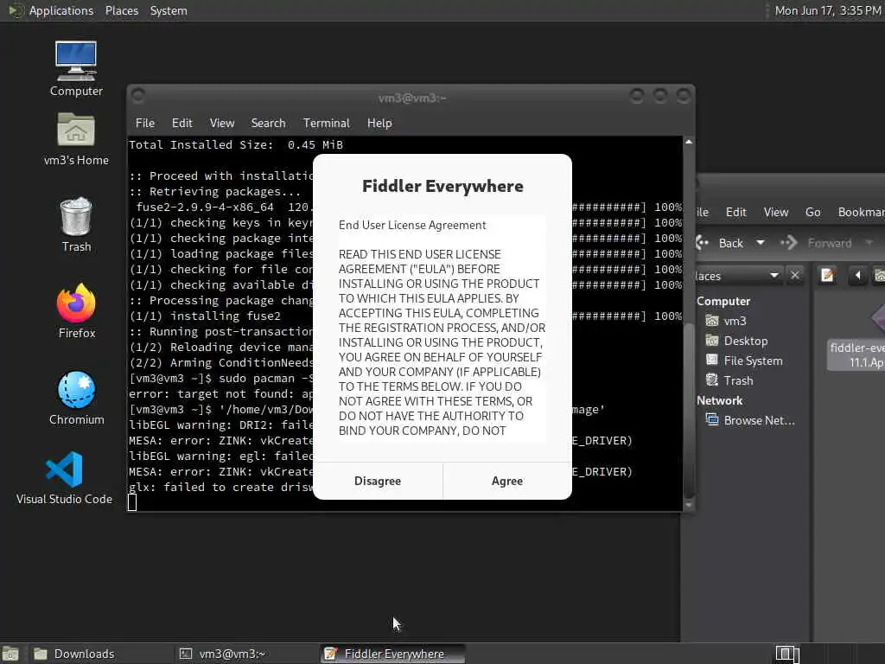Launch Firefox from the desktop
This screenshot has height=664, width=885.
76,310
